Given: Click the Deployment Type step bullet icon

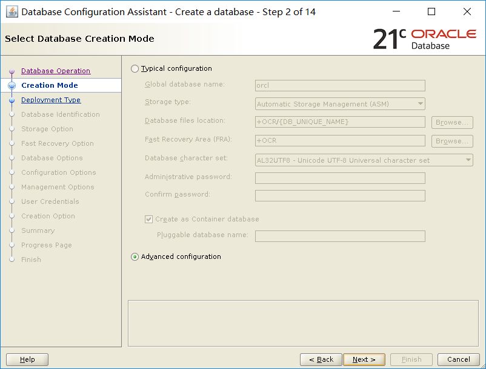Looking at the screenshot, I should click(x=12, y=100).
